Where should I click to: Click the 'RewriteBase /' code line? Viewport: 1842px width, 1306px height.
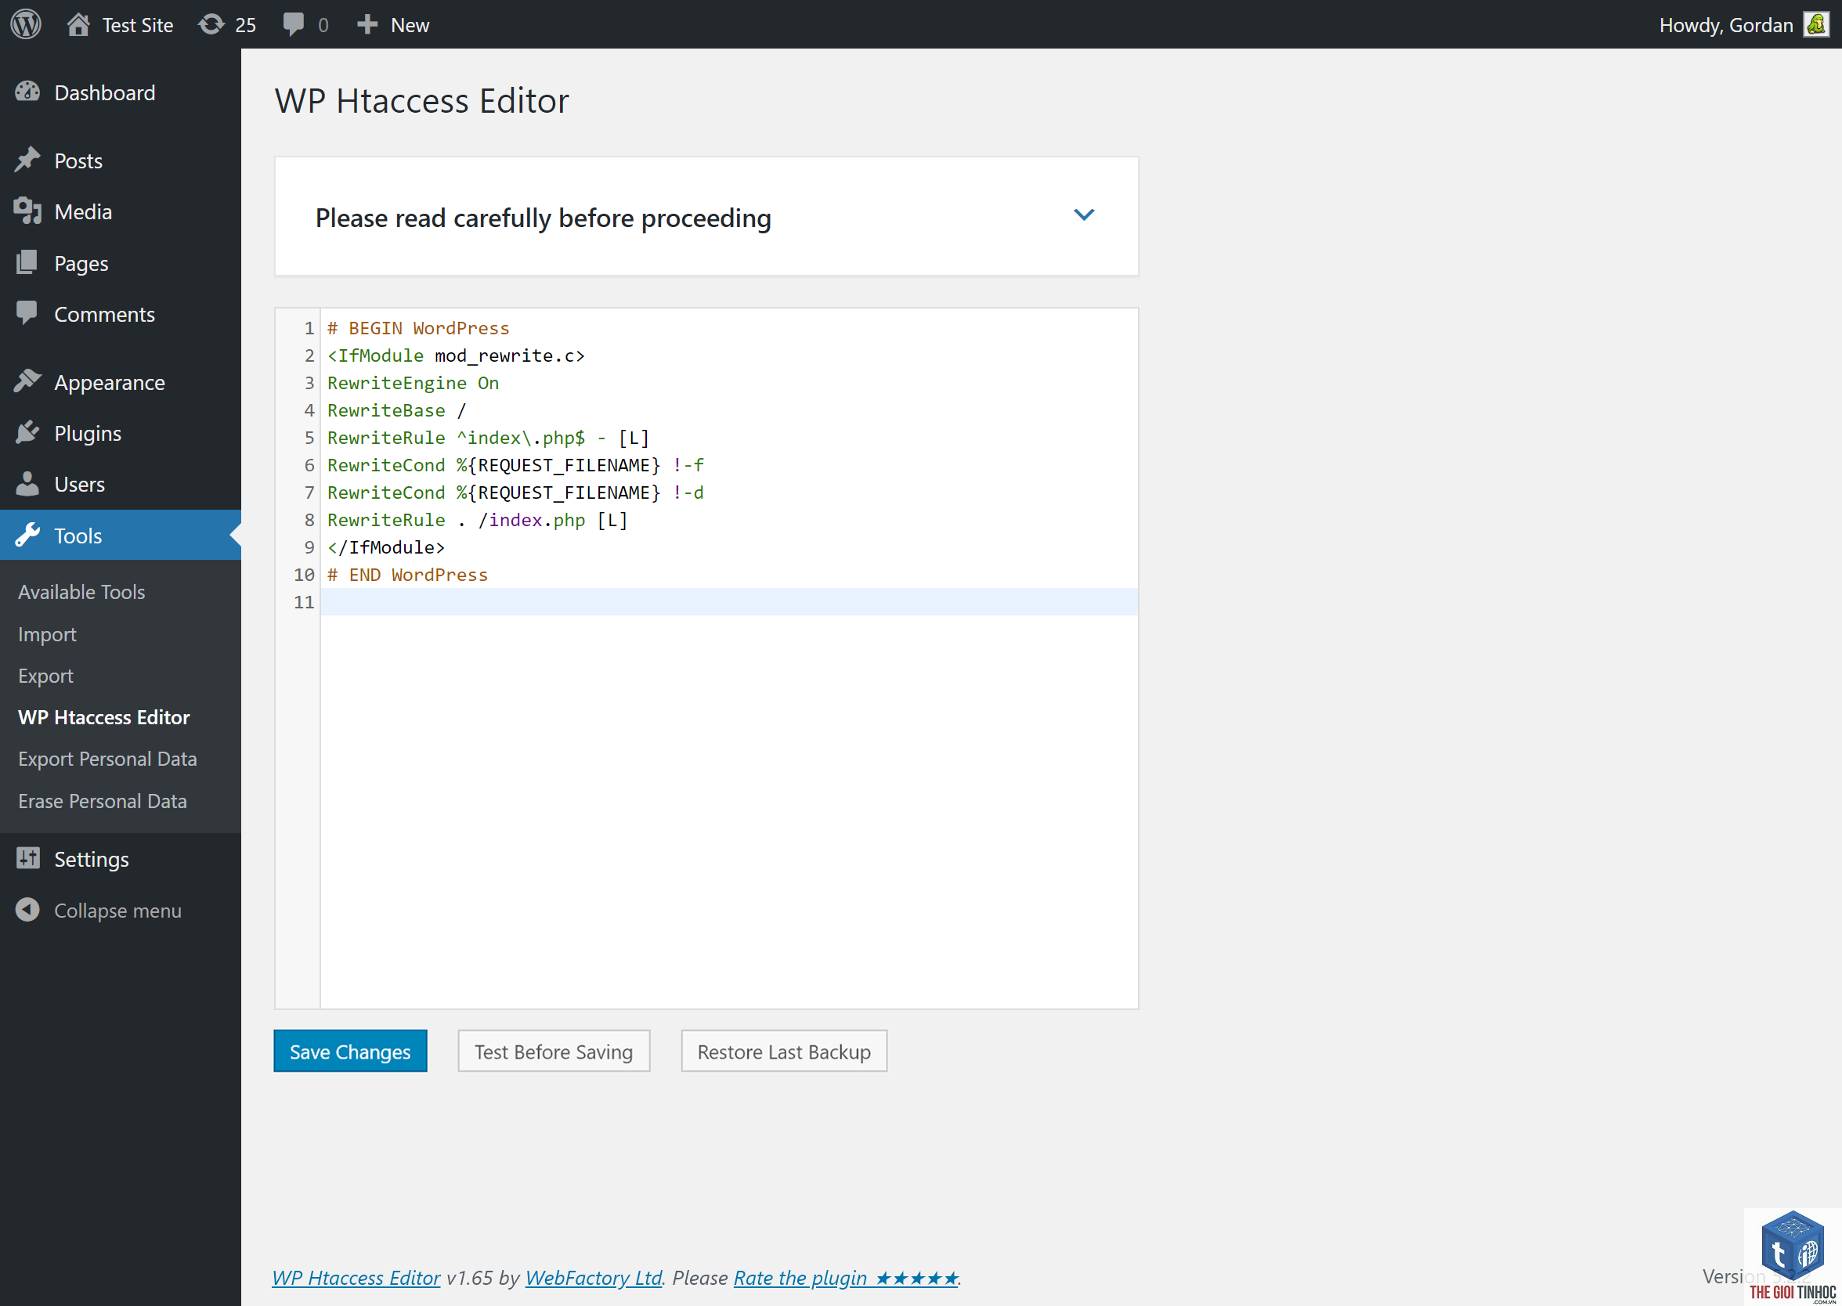pyautogui.click(x=396, y=410)
